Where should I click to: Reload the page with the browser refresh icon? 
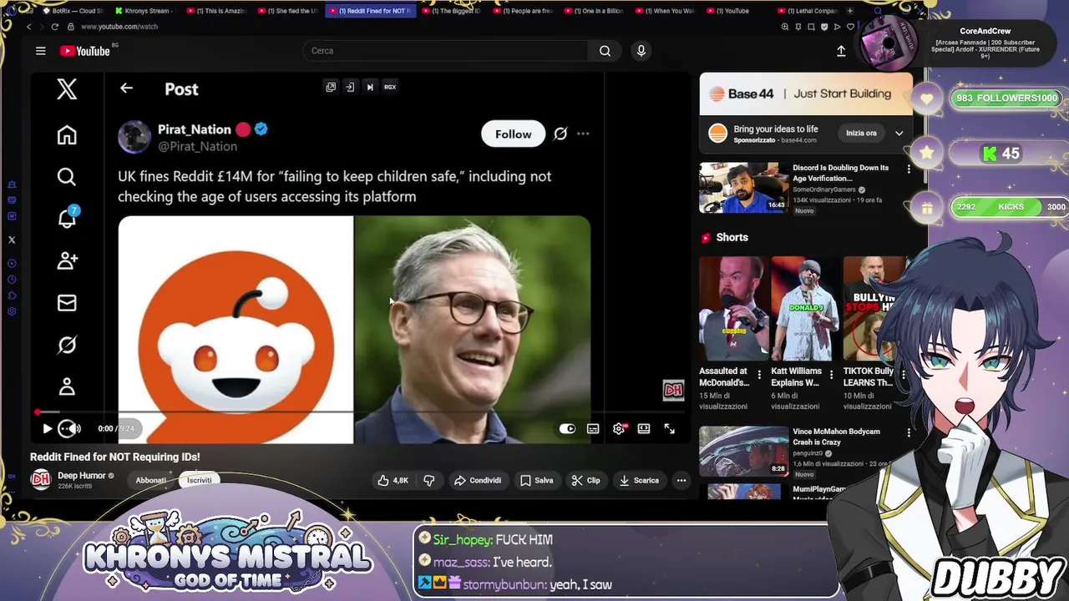pos(55,27)
